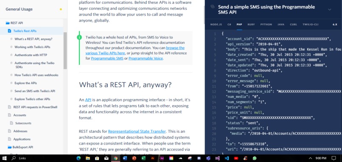Switch to the TWILIO-CLI code tab
Image resolution: width=342 pixels, height=162 pixels.
point(310,25)
